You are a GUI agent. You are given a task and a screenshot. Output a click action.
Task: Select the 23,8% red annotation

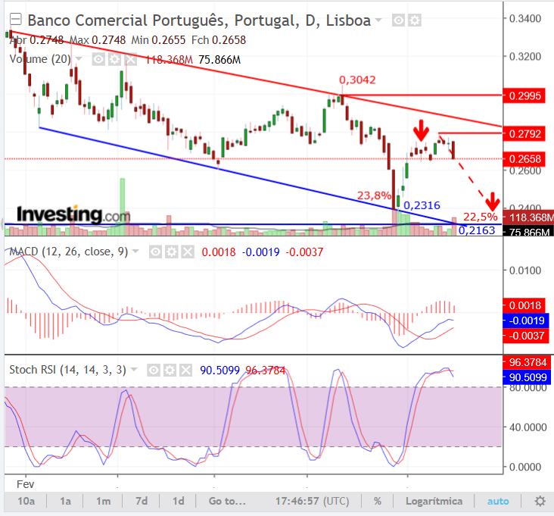(374, 195)
